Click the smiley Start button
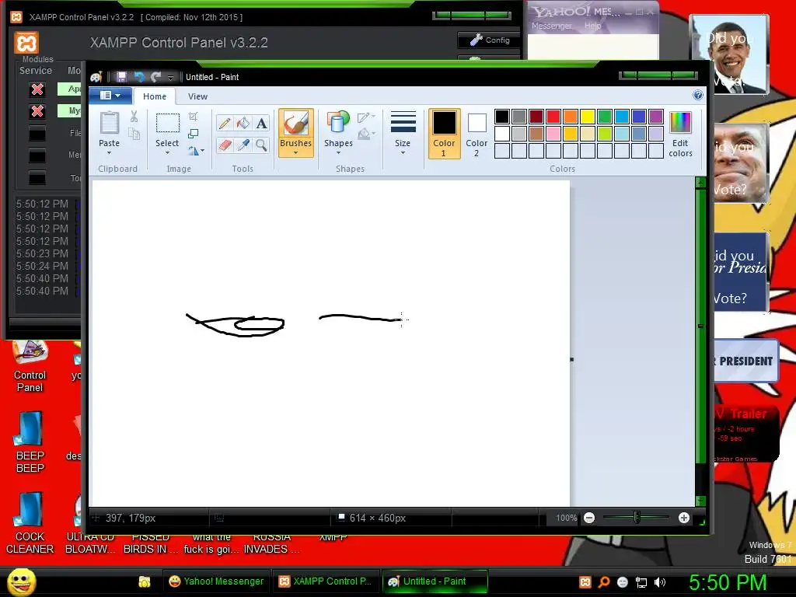 (x=21, y=581)
